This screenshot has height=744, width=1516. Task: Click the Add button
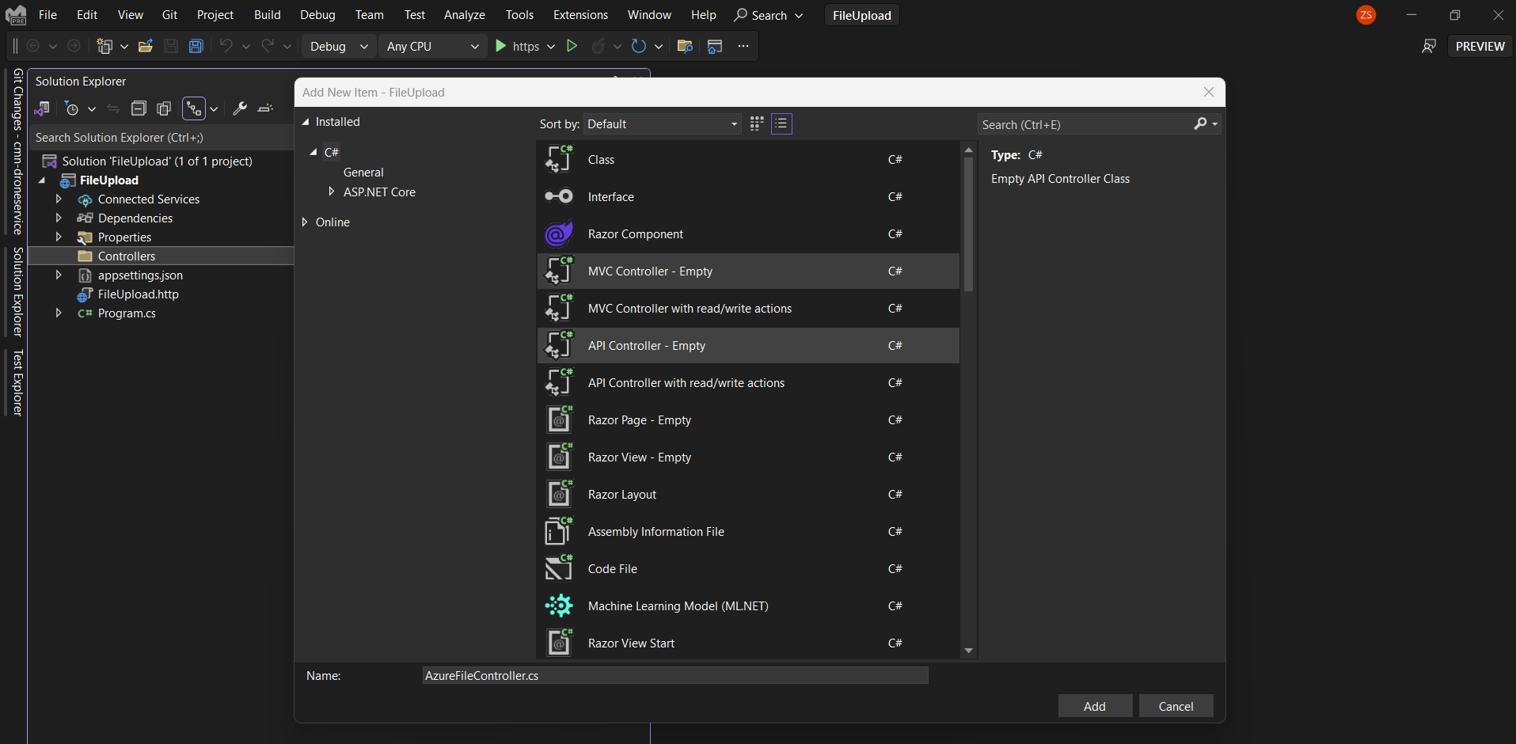click(x=1094, y=705)
